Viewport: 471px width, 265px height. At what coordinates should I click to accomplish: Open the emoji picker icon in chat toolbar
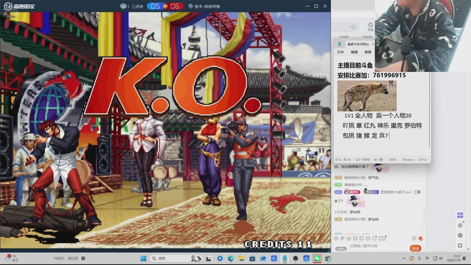tap(336, 238)
